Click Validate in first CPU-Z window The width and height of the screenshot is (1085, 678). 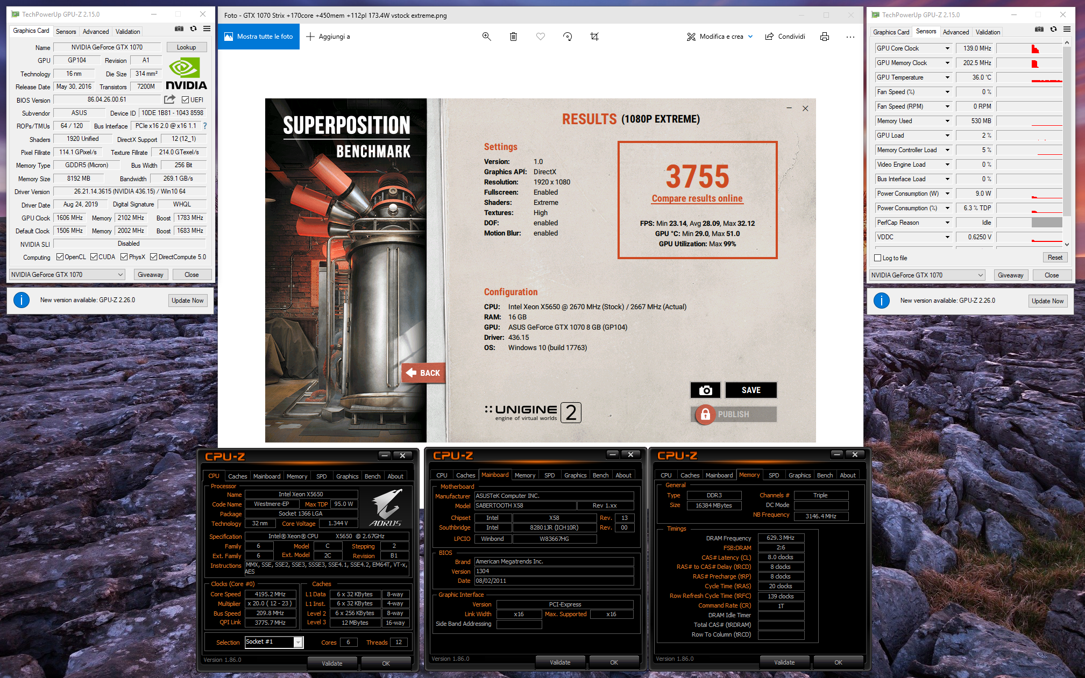tap(332, 663)
